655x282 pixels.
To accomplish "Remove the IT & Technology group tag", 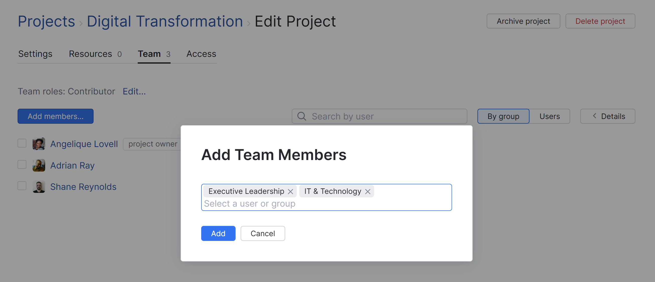I will pyautogui.click(x=368, y=192).
